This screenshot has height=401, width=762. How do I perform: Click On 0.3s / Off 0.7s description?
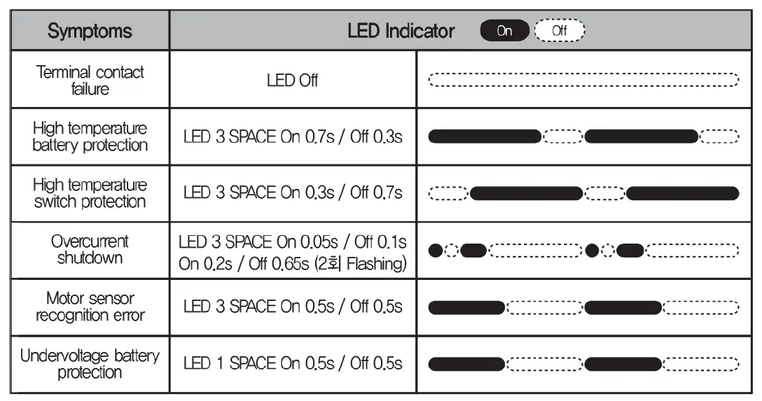click(x=293, y=193)
